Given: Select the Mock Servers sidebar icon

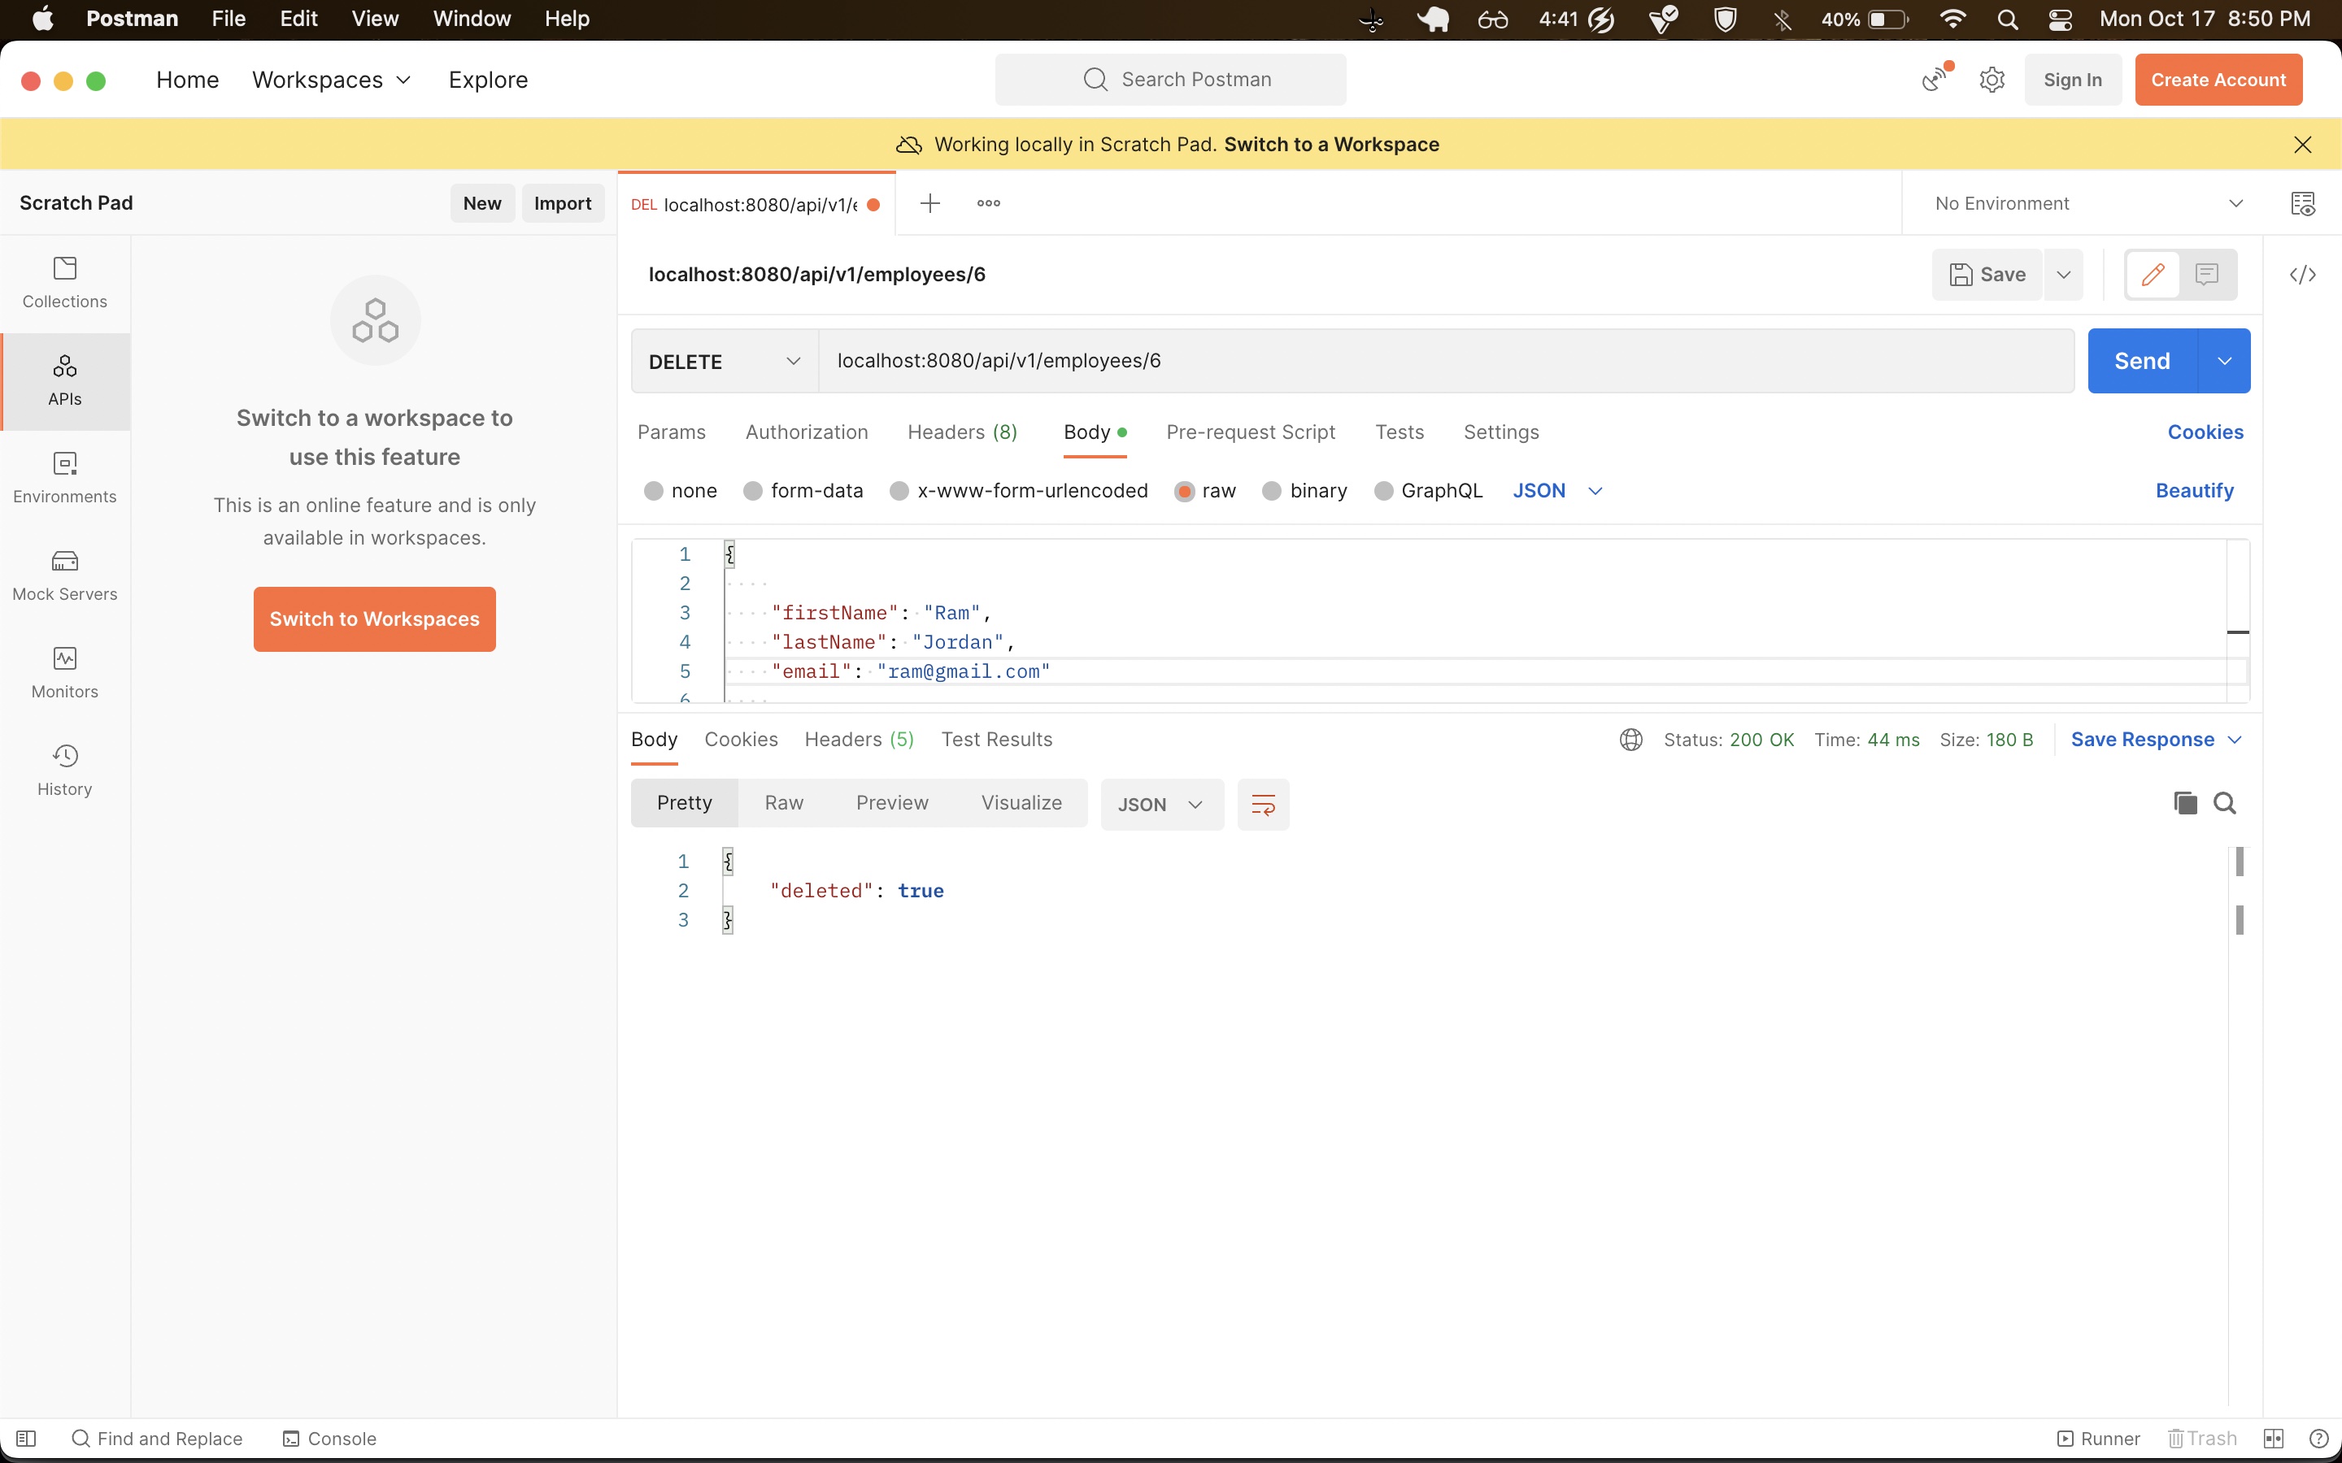Looking at the screenshot, I should click(x=64, y=575).
